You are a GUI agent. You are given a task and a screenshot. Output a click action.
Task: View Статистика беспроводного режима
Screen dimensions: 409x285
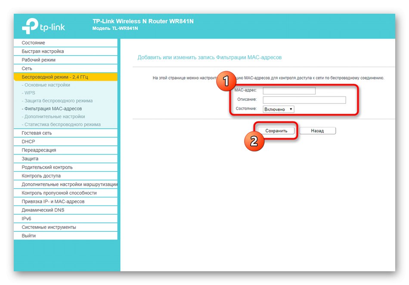pos(61,124)
